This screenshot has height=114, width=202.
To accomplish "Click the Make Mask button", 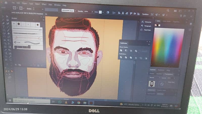I will [171, 82].
